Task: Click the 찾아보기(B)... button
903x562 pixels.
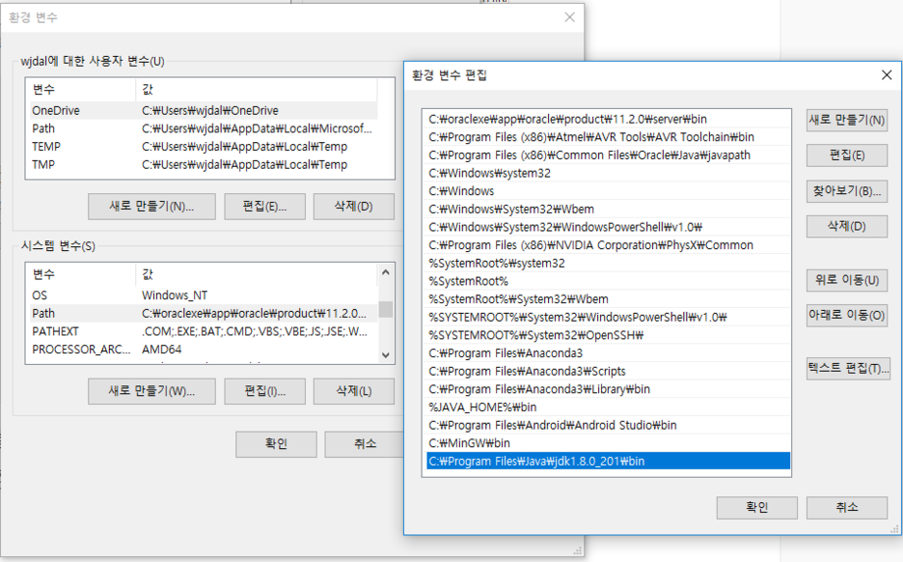Action: click(847, 191)
